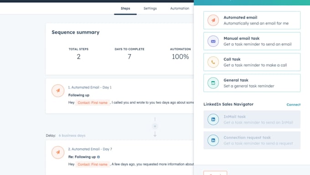Click the plus icon between sequence steps

click(155, 126)
